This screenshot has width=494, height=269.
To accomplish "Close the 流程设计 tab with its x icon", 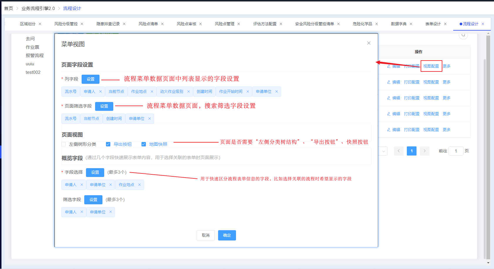I will click(483, 24).
